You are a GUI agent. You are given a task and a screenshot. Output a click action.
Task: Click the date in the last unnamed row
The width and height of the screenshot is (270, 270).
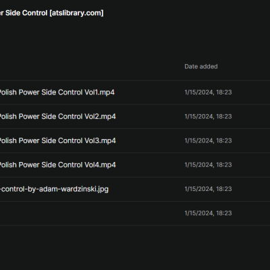click(x=208, y=213)
